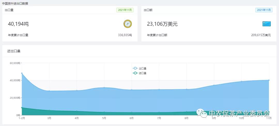The height and width of the screenshot is (126, 279).
Task: Click the 1-2月 import data point
Action: [22, 107]
